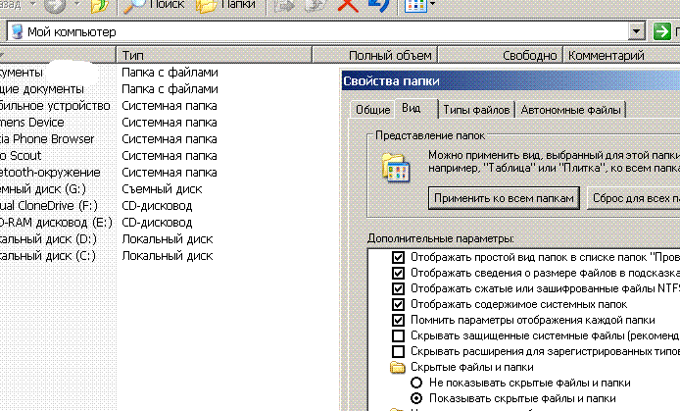
Task: Uncheck Помнить параметры отображения каждой папки
Action: pyautogui.click(x=398, y=320)
